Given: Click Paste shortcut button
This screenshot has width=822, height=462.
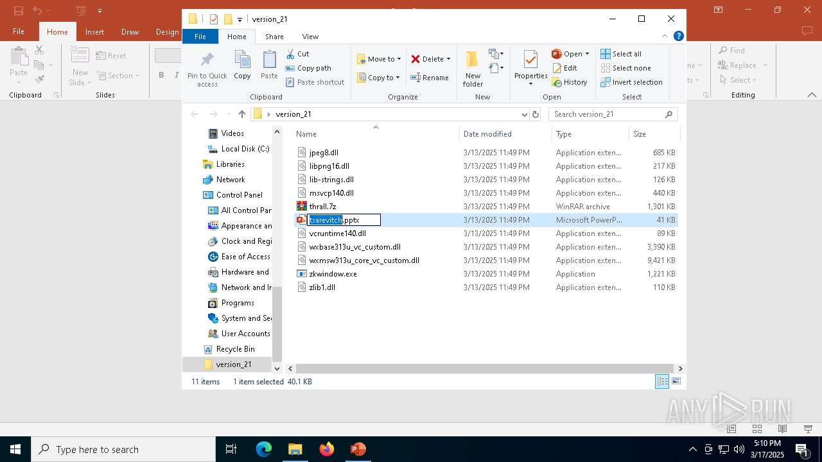Looking at the screenshot, I should click(315, 82).
